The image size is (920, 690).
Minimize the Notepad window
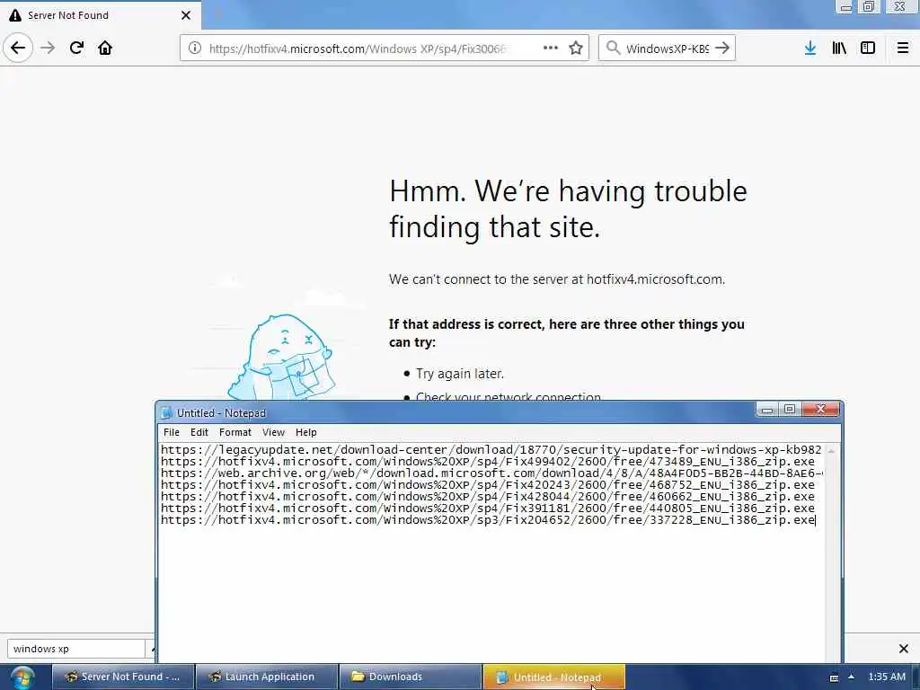(767, 410)
